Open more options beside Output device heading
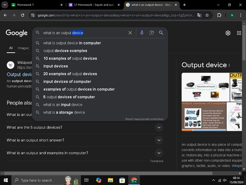Viewport: 246px width, 185px height. click(229, 66)
